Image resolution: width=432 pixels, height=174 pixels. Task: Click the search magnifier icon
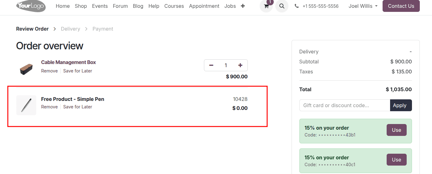(x=282, y=6)
